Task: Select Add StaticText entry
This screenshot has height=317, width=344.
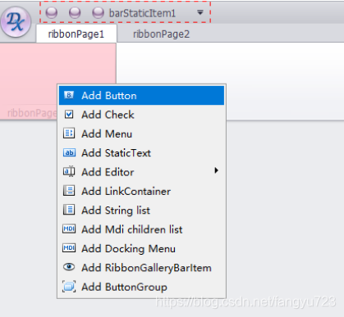Action: [141, 153]
